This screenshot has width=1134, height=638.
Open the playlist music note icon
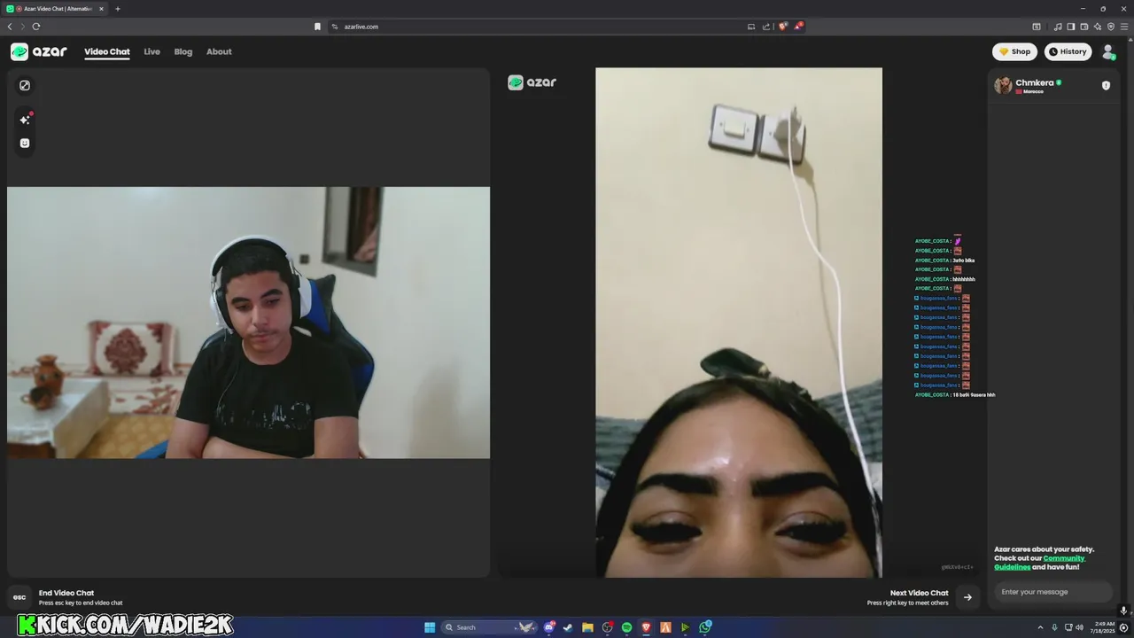[x=1057, y=27]
